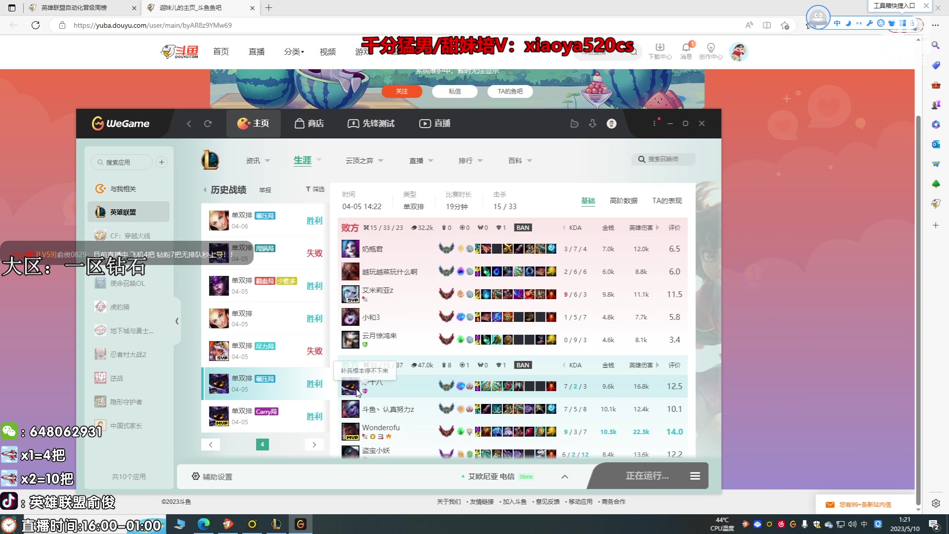This screenshot has width=949, height=534.
Task: Reload the browser page
Action: click(x=36, y=25)
